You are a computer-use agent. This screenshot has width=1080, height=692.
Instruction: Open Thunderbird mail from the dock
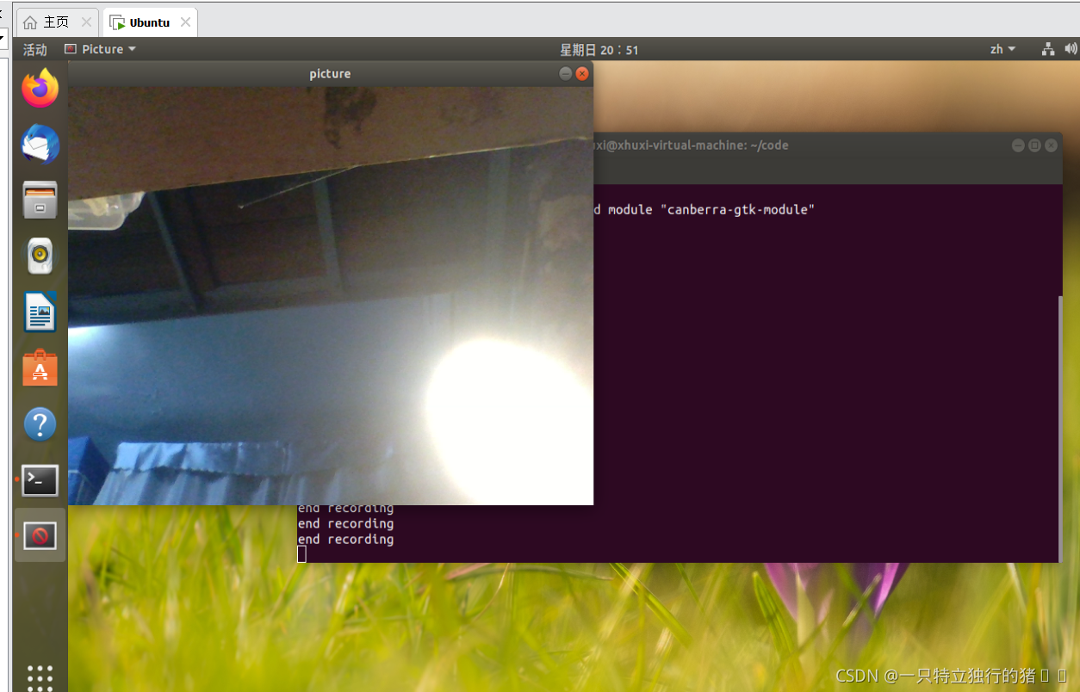pyautogui.click(x=40, y=145)
